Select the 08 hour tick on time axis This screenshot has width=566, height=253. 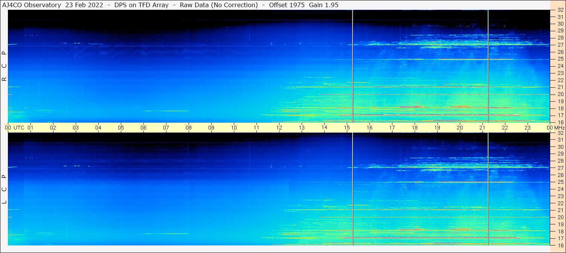point(189,128)
